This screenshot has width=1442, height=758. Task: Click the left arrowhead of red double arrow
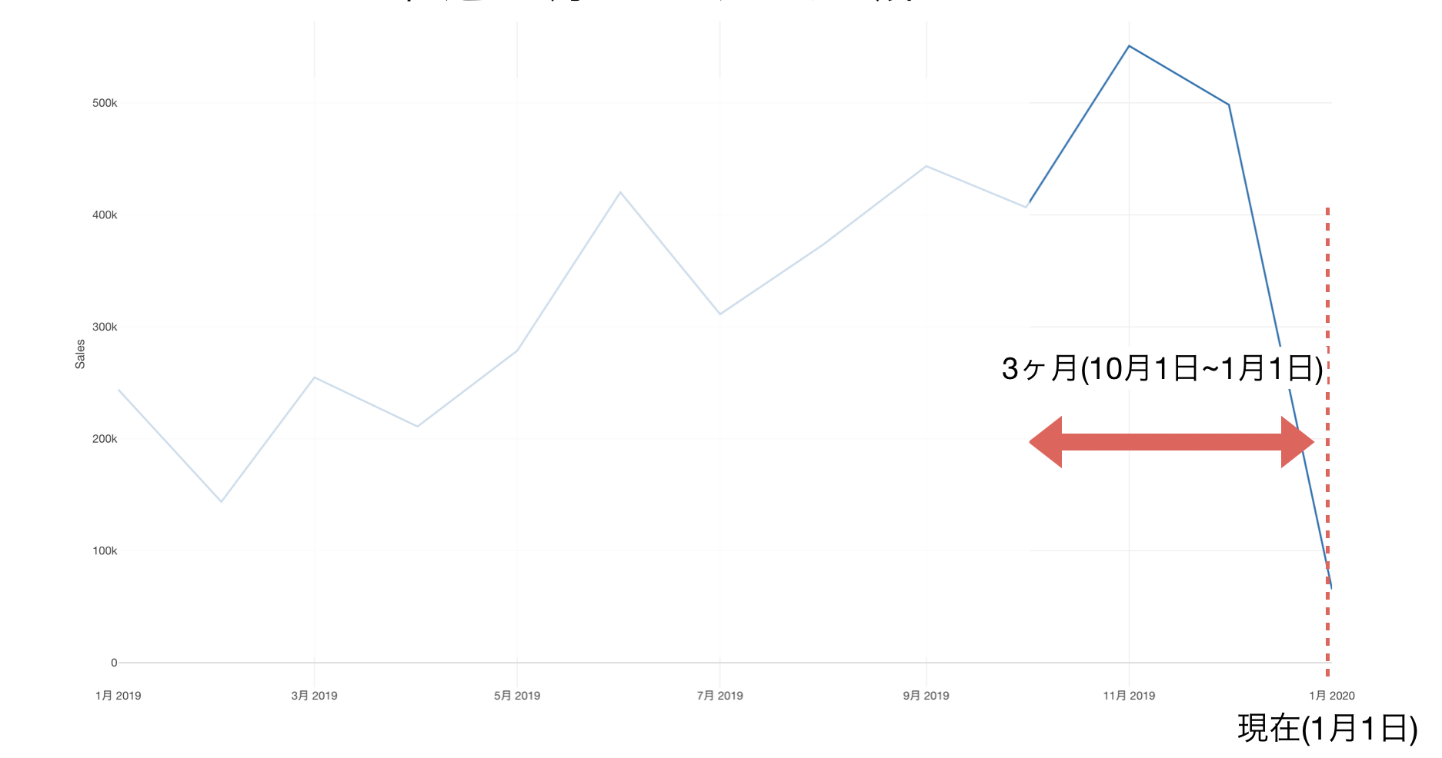tap(1046, 442)
